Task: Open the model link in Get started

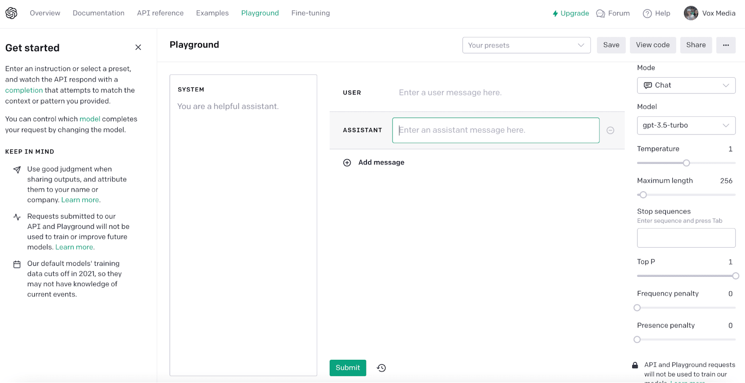Action: [x=90, y=119]
